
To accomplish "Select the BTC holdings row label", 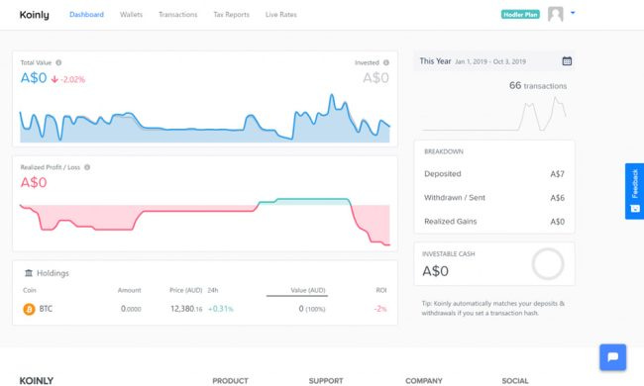I will pyautogui.click(x=46, y=309).
